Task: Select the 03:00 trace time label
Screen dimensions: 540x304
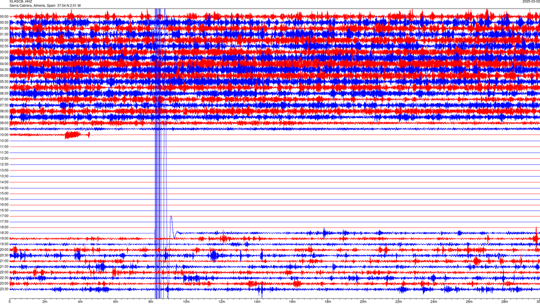Action: tap(4, 52)
